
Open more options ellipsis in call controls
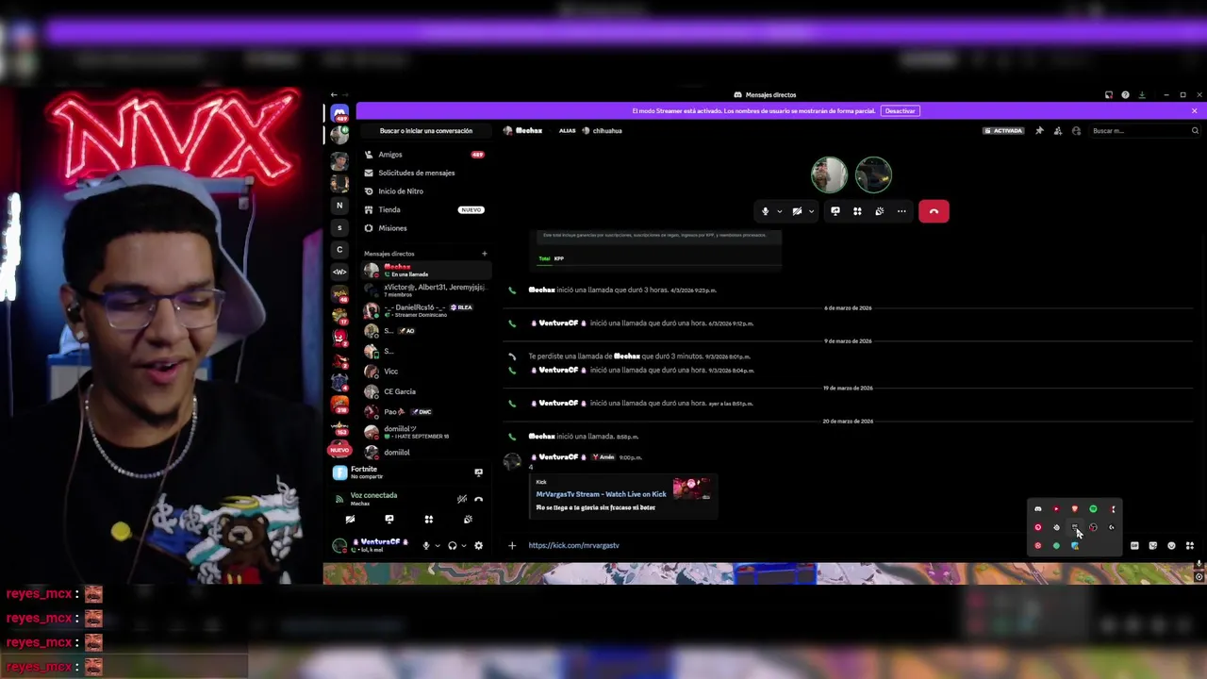pyautogui.click(x=901, y=211)
